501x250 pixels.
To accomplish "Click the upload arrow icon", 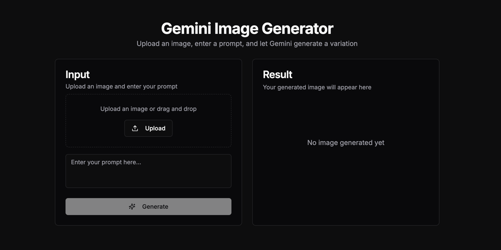I will coord(135,128).
